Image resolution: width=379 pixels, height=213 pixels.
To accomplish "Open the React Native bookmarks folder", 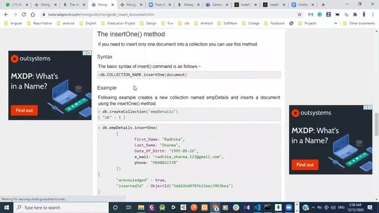I will pos(39,24).
